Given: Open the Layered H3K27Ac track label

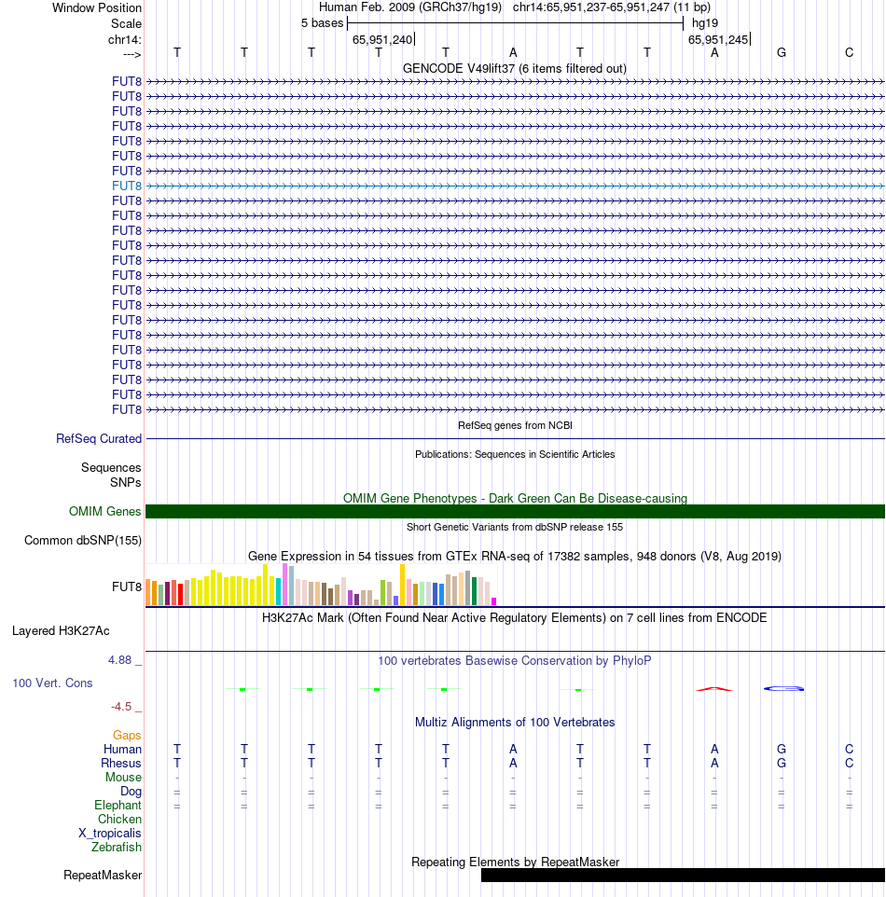Looking at the screenshot, I should click(61, 631).
